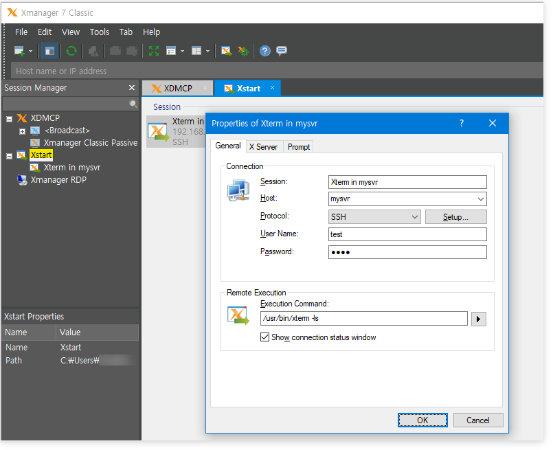553x450 pixels.
Task: Switch to the X Server tab
Action: (x=263, y=147)
